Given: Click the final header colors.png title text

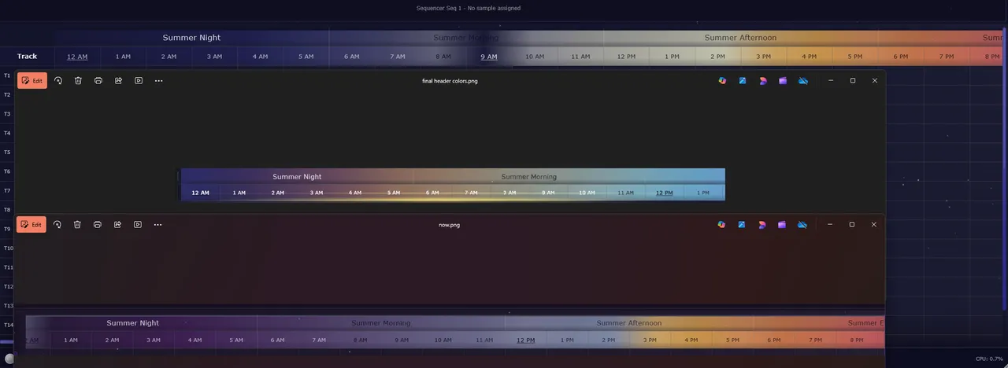Looking at the screenshot, I should point(450,81).
